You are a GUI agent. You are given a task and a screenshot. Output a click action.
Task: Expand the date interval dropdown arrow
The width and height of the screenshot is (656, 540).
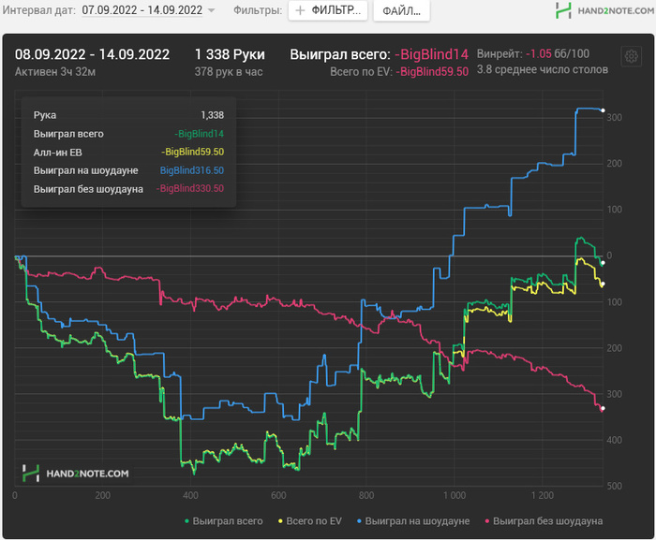click(x=211, y=10)
